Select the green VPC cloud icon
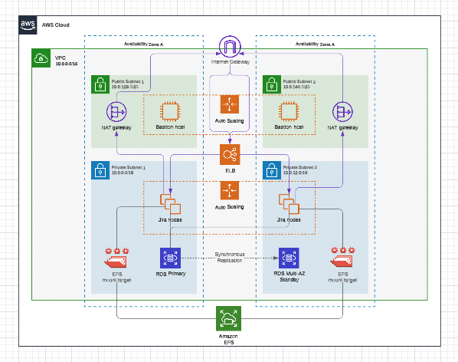 coord(41,58)
